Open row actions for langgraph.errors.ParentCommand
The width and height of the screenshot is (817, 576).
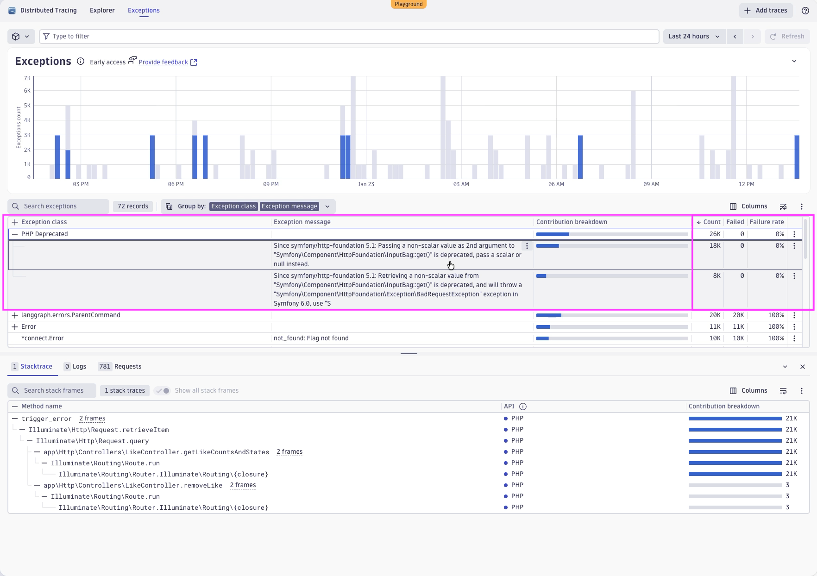[794, 315]
